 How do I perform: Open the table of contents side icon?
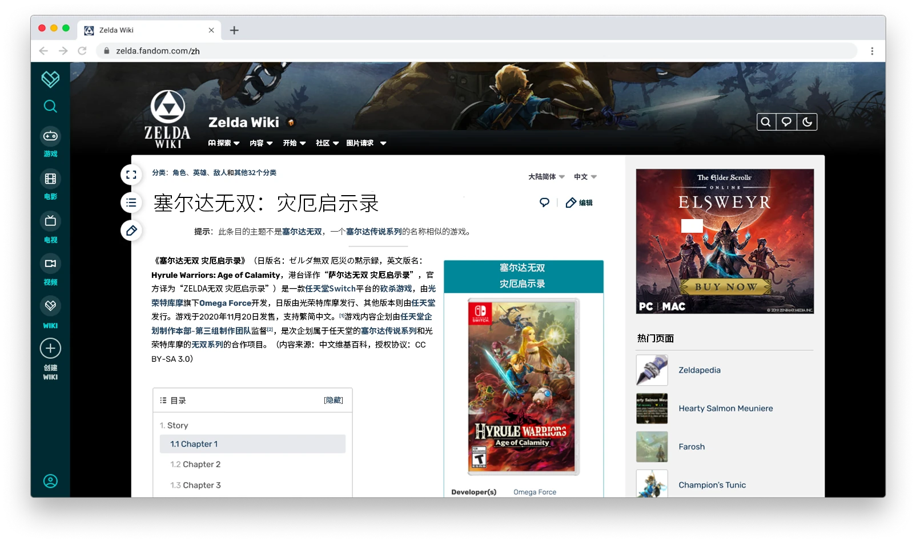131,203
